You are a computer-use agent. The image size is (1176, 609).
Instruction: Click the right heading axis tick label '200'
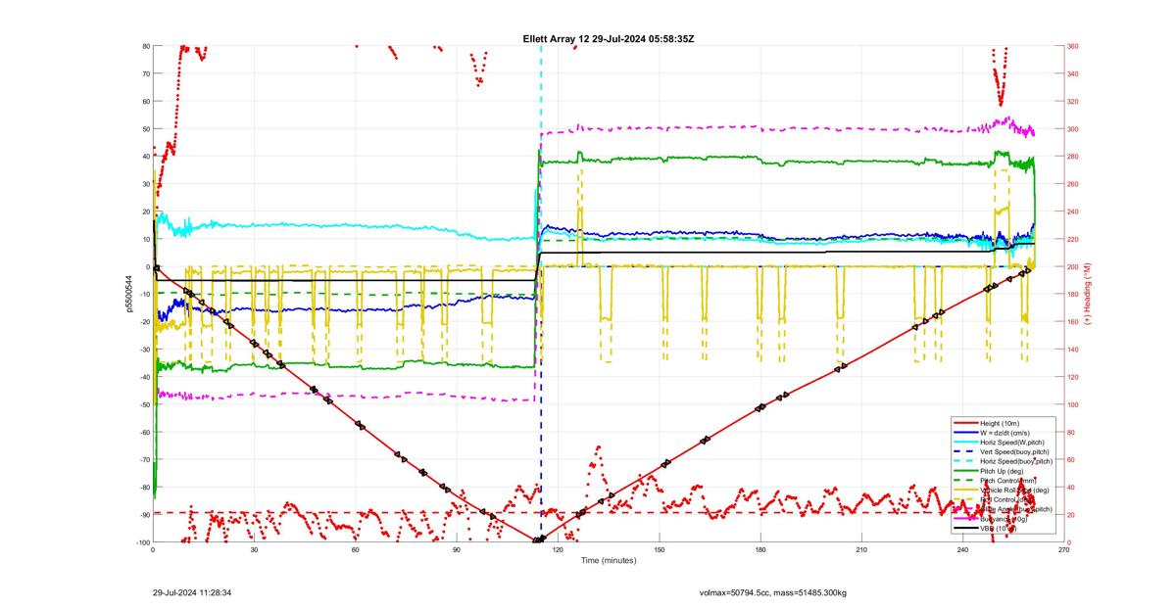[x=1073, y=266]
